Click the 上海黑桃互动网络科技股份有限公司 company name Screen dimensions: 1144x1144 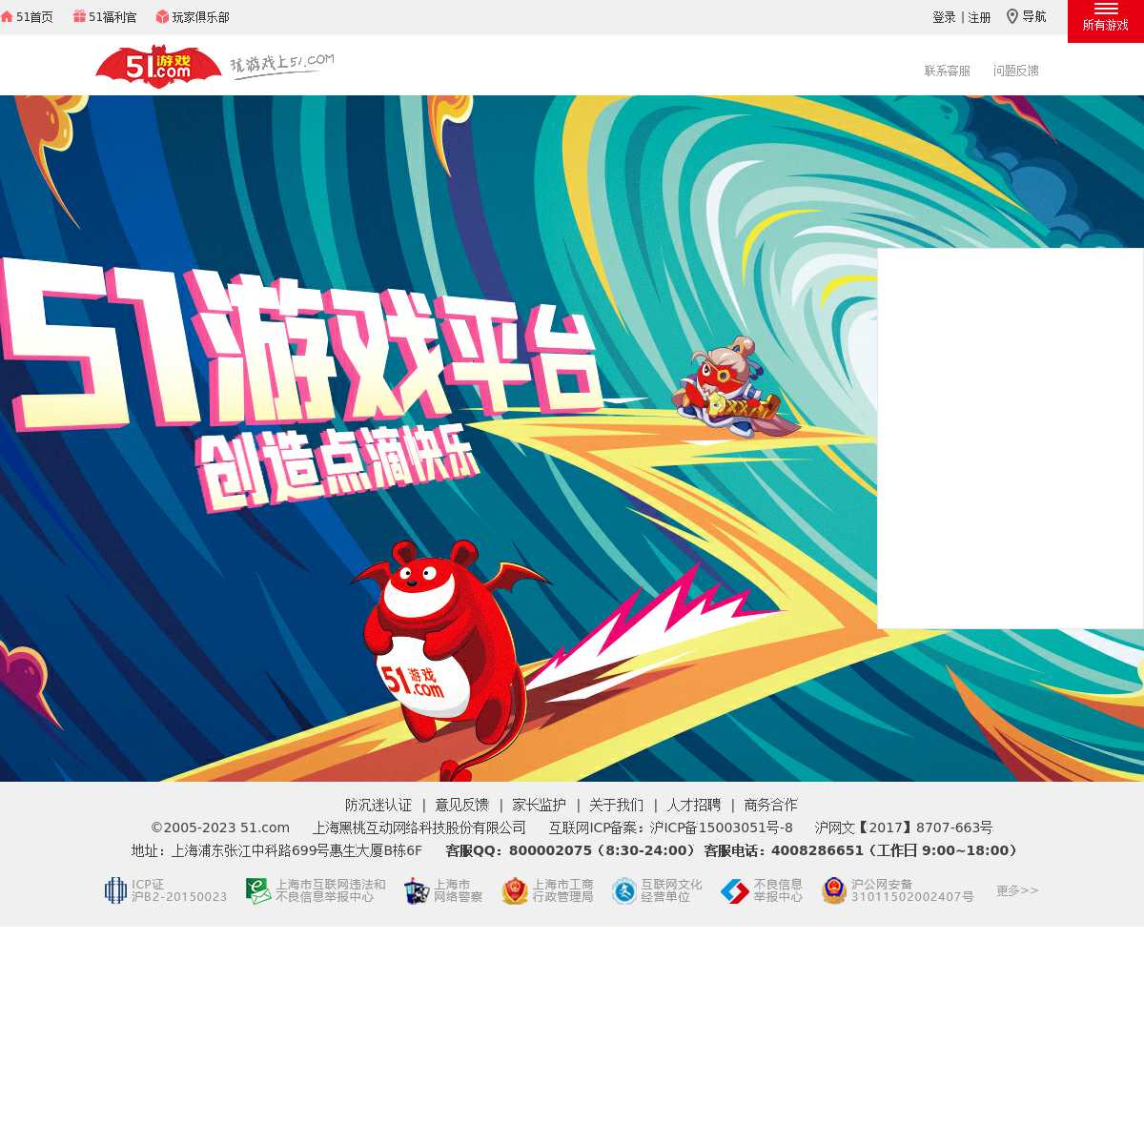419,827
